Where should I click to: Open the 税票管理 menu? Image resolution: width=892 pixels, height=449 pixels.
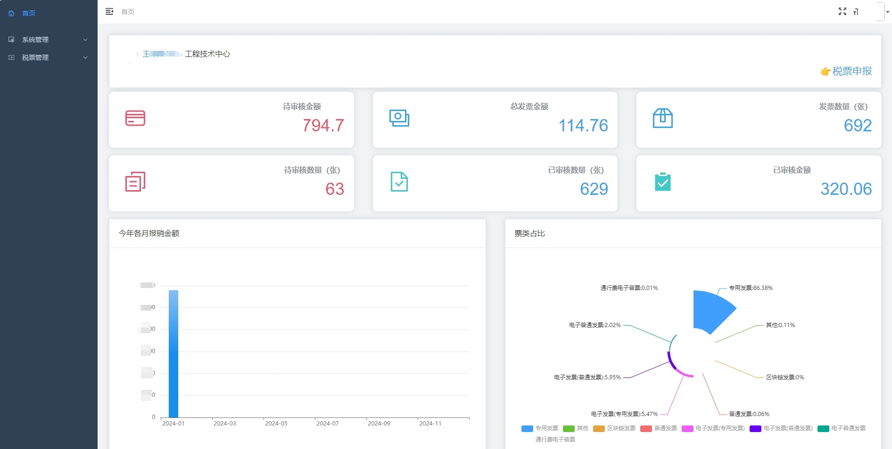[49, 57]
